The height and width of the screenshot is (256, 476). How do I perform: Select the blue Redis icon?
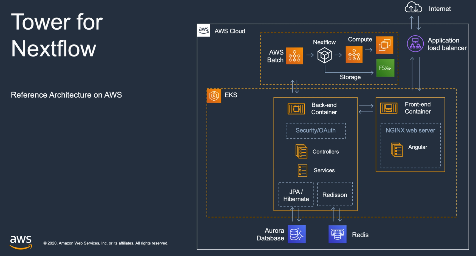[x=338, y=234]
